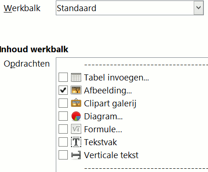Enable the Tabel invoegen checkbox
The image size is (208, 172).
(63, 77)
